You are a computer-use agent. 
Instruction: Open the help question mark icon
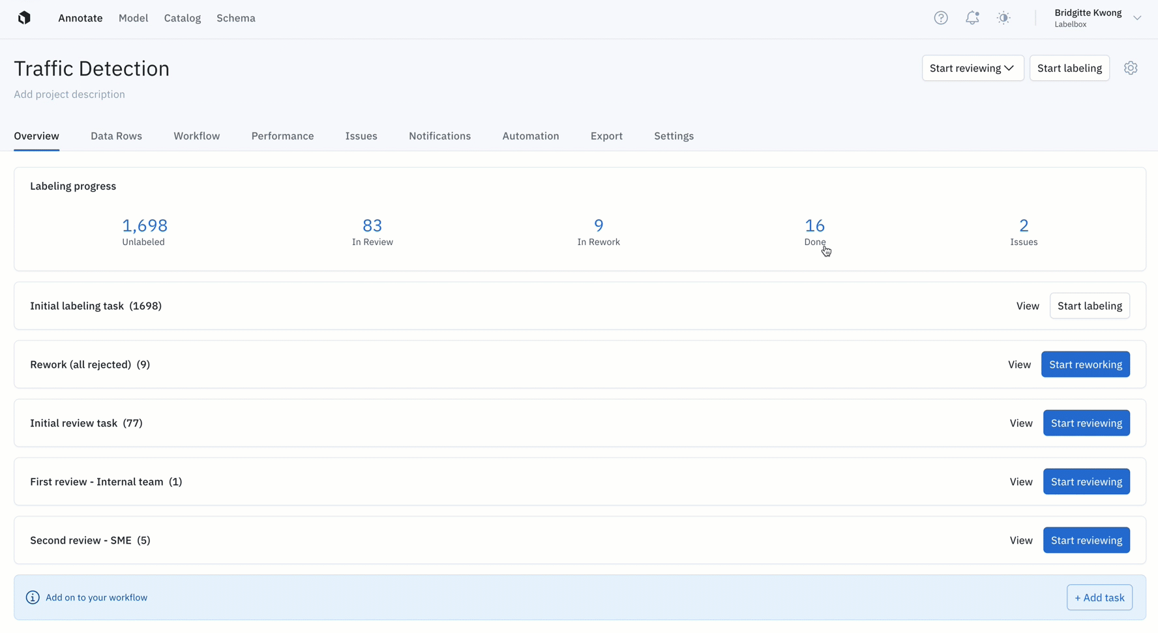(x=940, y=18)
